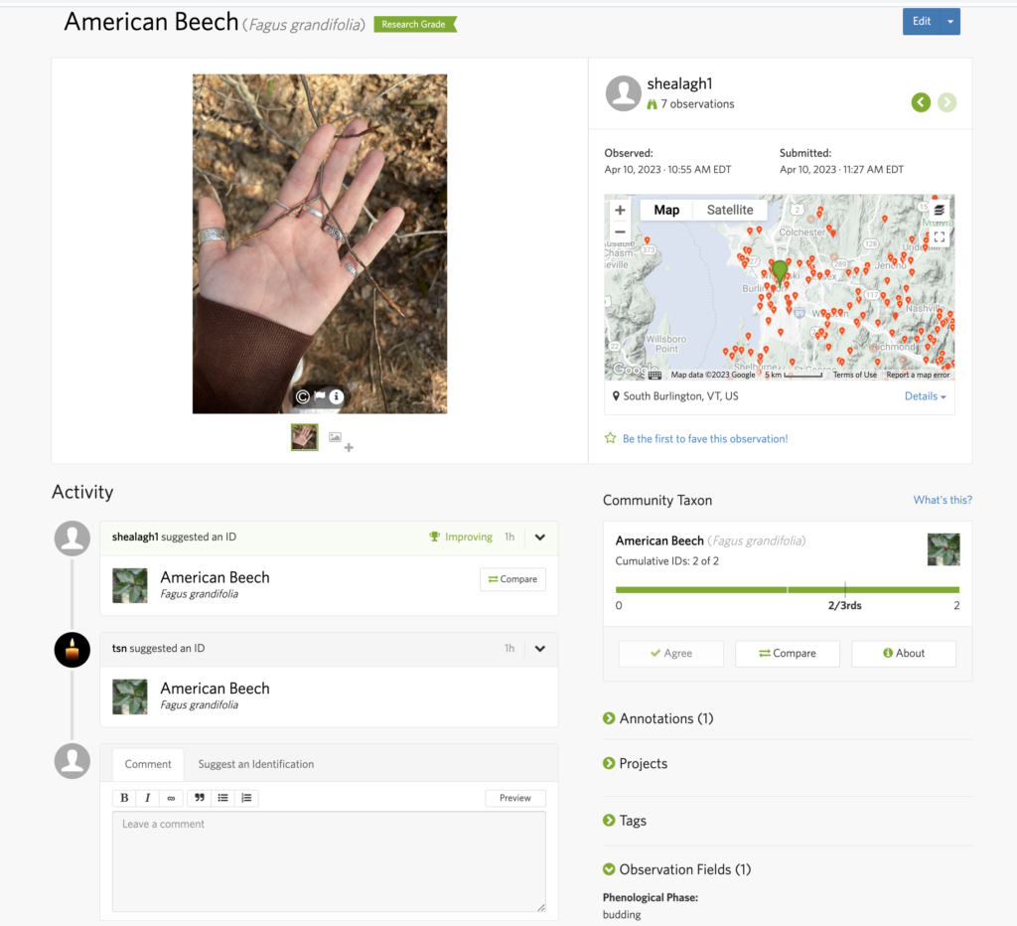
Task: Click the numbered list icon
Action: [x=246, y=798]
